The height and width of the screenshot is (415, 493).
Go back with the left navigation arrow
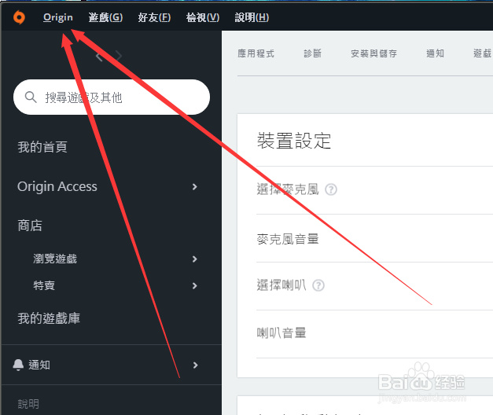click(x=99, y=57)
